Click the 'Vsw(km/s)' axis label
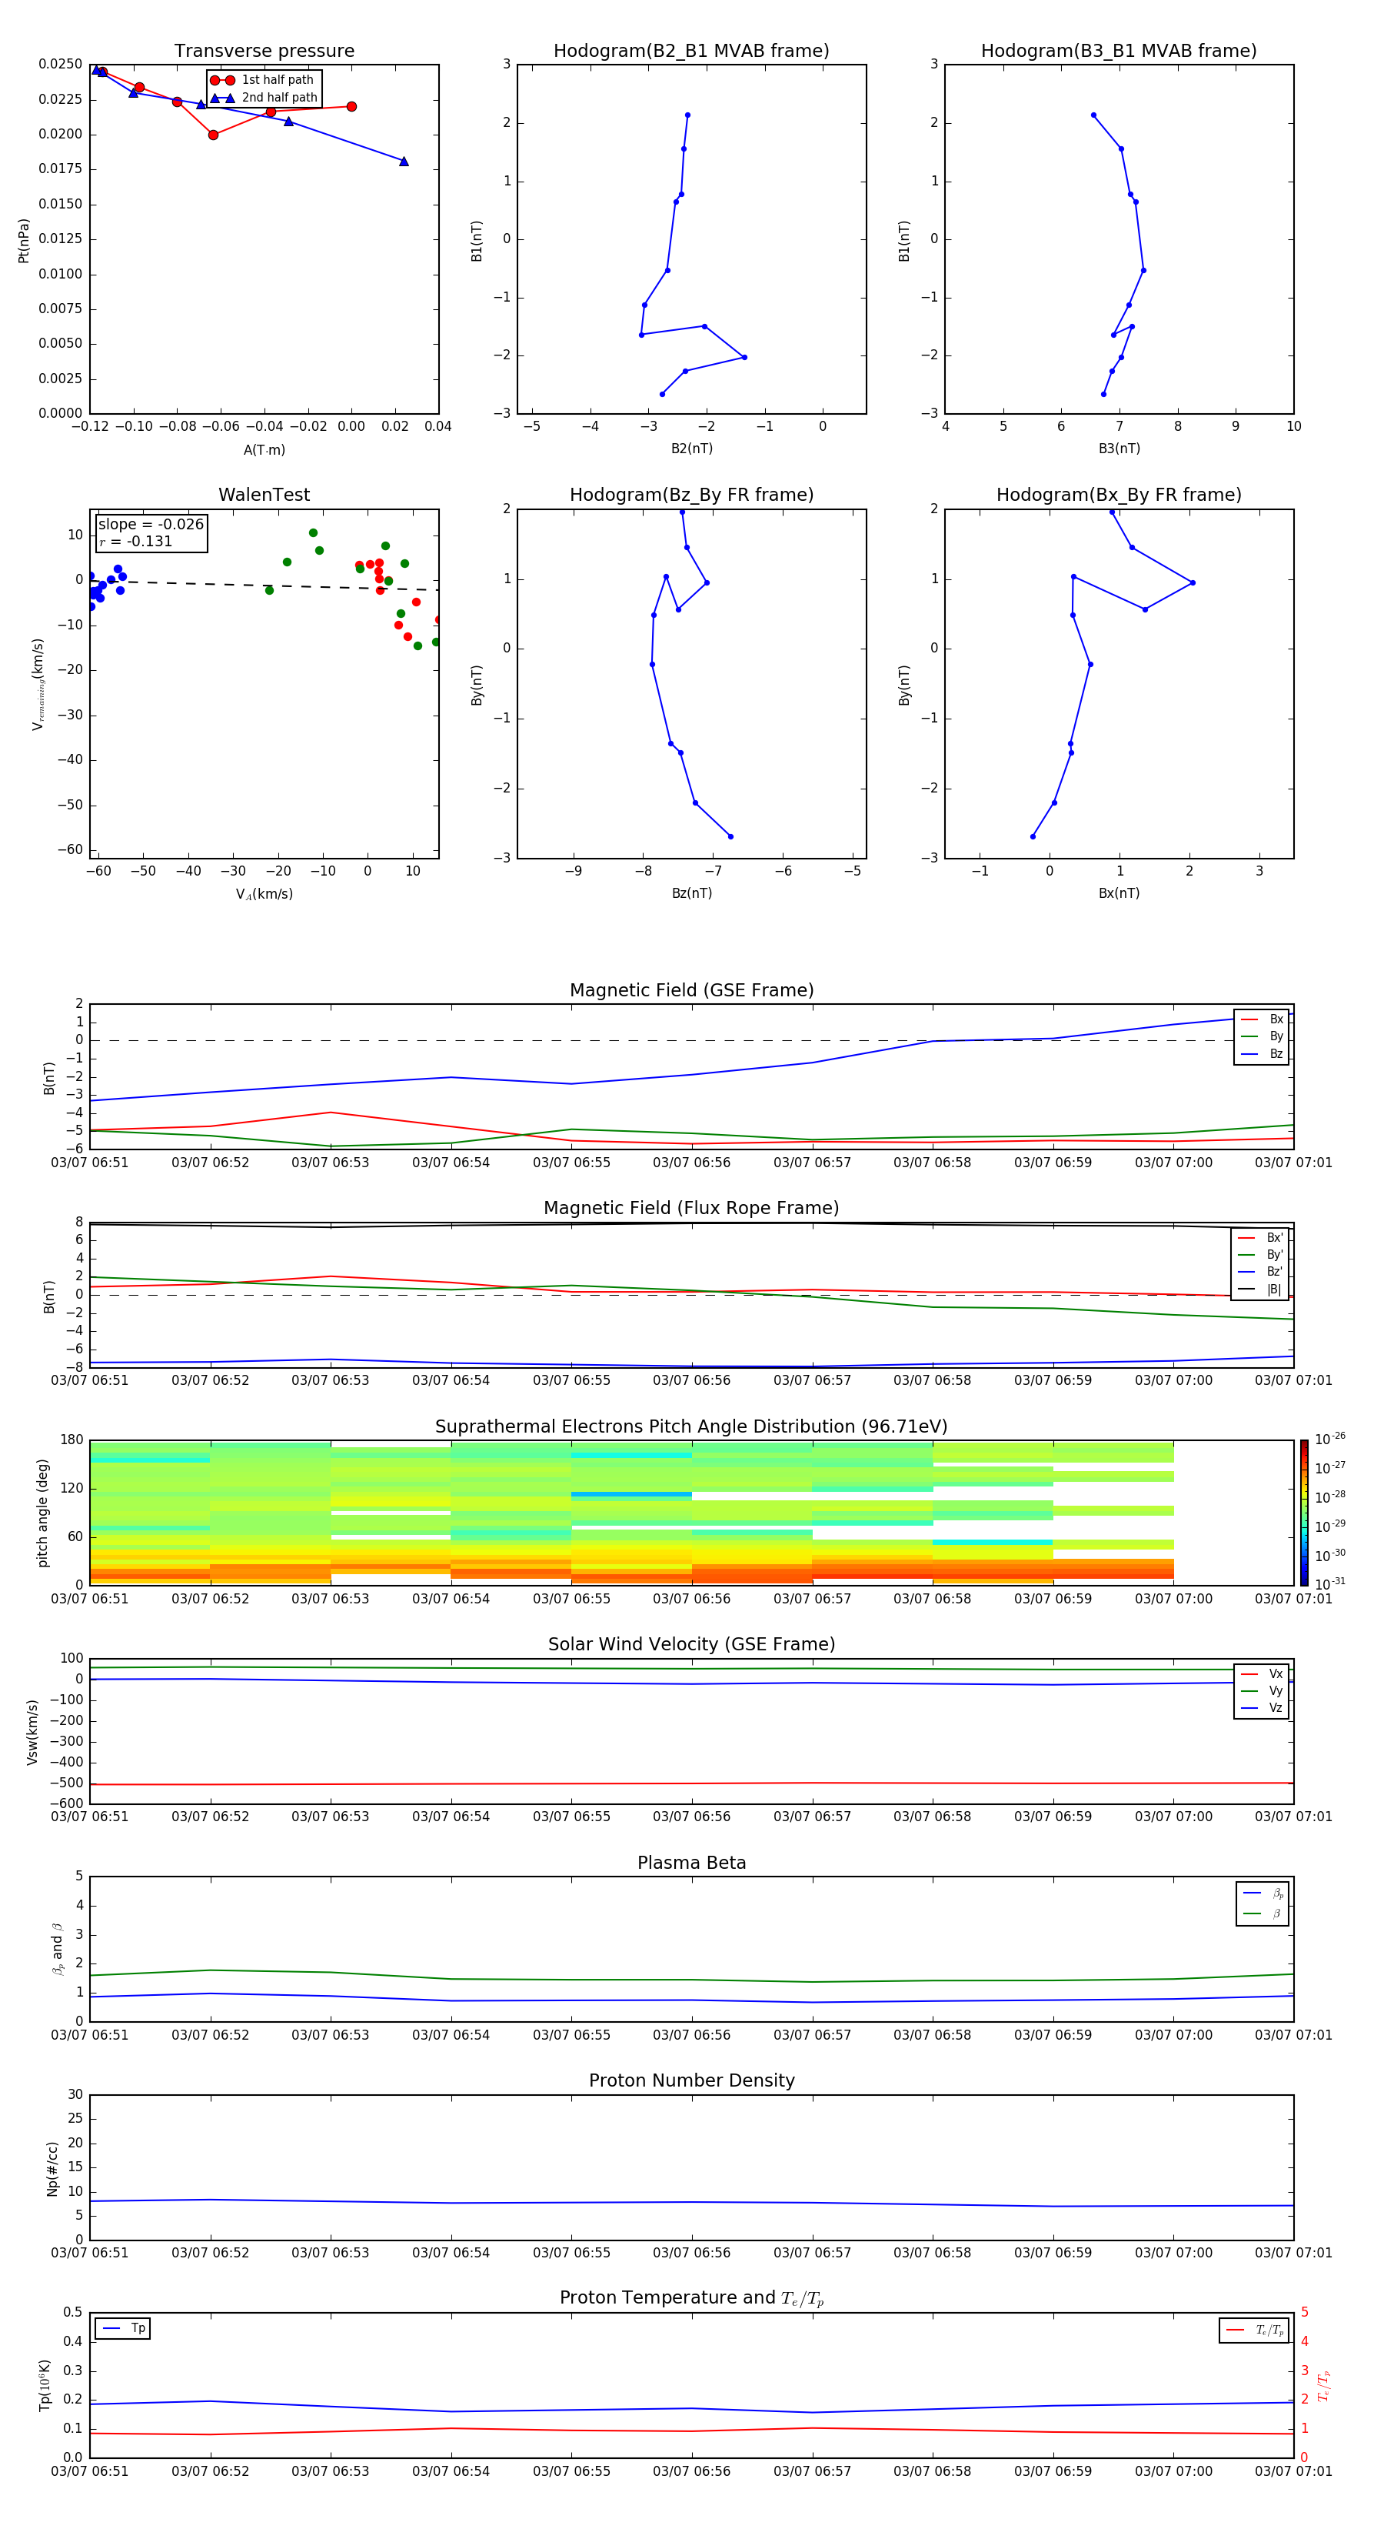The width and height of the screenshot is (1384, 2539). click(32, 1732)
